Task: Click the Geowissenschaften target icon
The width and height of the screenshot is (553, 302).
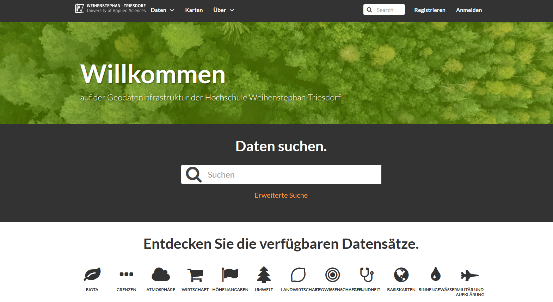Action: (x=332, y=275)
